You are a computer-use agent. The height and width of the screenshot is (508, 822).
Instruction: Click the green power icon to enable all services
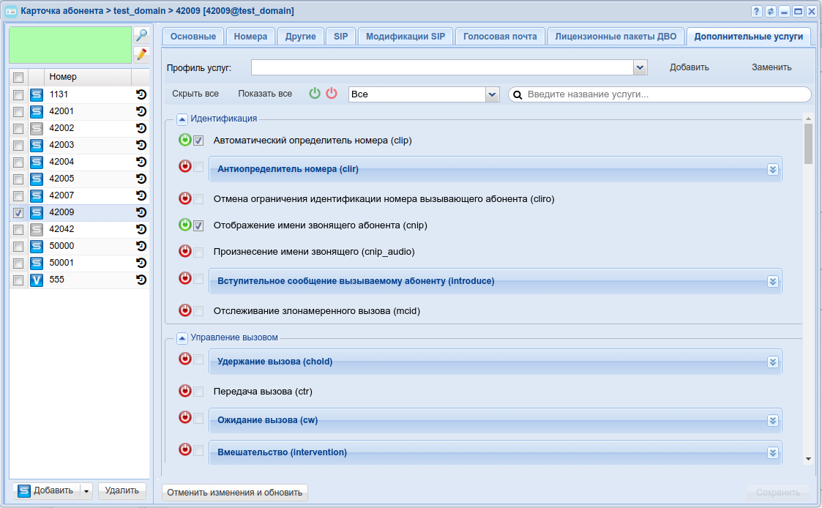click(x=315, y=94)
